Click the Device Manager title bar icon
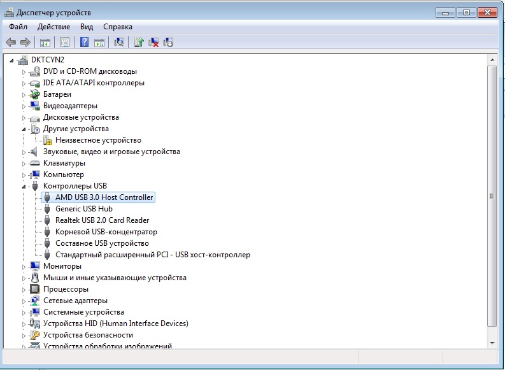The width and height of the screenshot is (505, 370). [9, 13]
